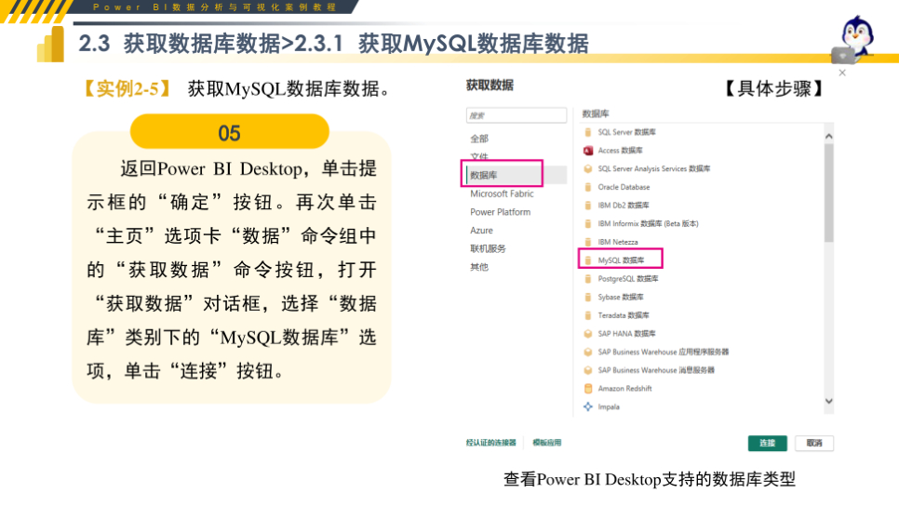Select Oracle Database entry
Viewport: 899px width, 506px height.
(x=624, y=187)
